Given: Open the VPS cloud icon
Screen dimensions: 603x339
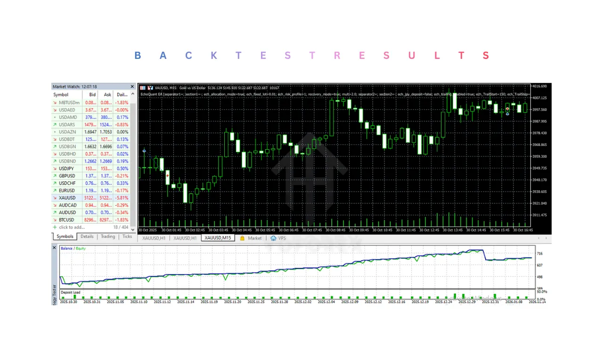Looking at the screenshot, I should (273, 238).
